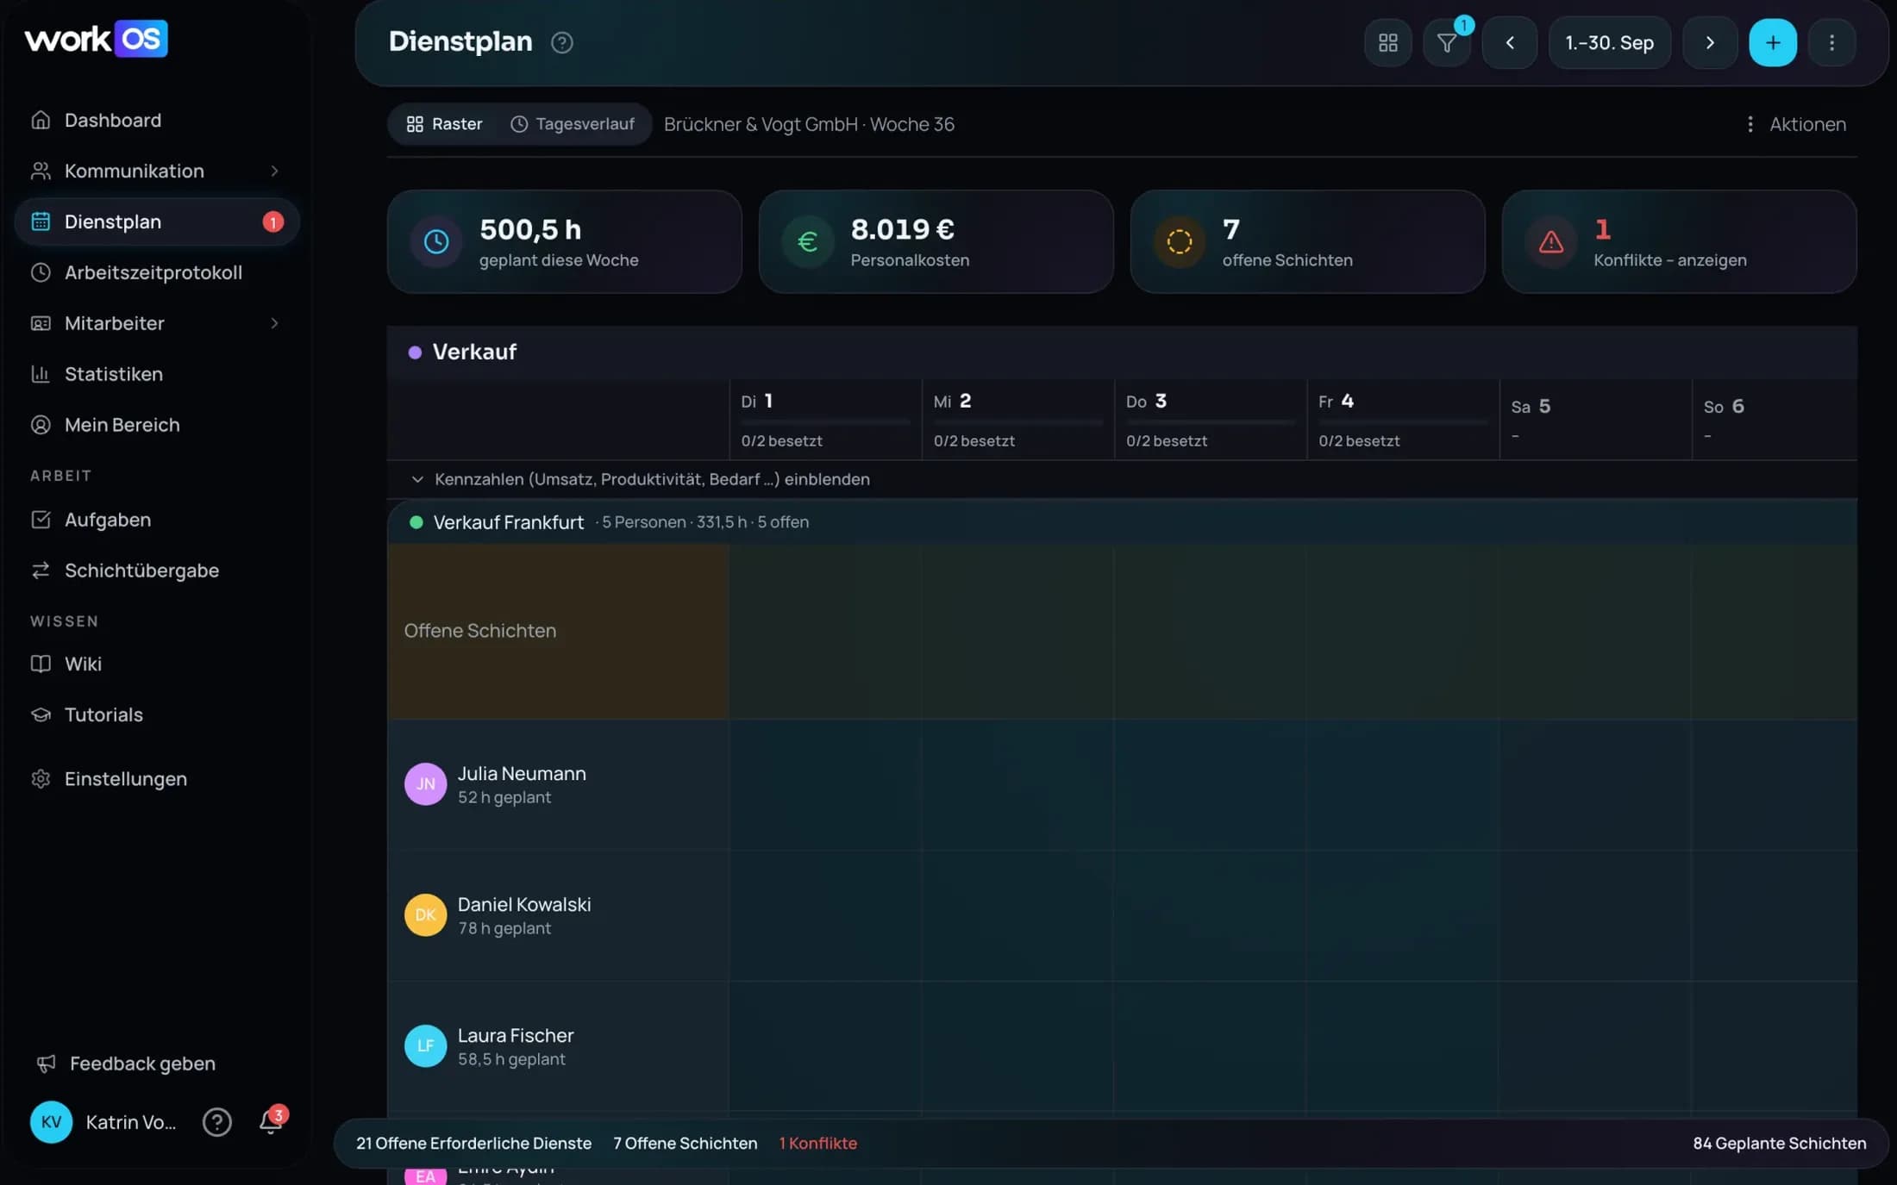Open Schichtübergabe in sidebar
Screen dimensions: 1897x1185
click(156, 571)
